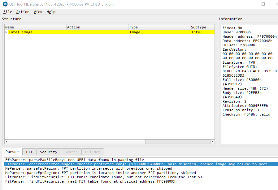Switch to the Security tab
Screen dimensions: 278x190
click(x=49, y=152)
